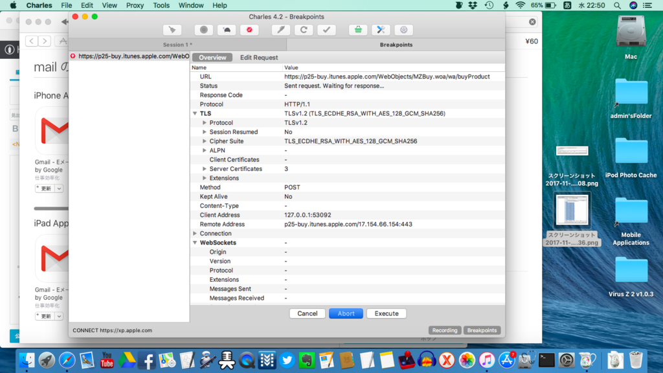
Task: Switch to the Overview tab
Action: (212, 58)
